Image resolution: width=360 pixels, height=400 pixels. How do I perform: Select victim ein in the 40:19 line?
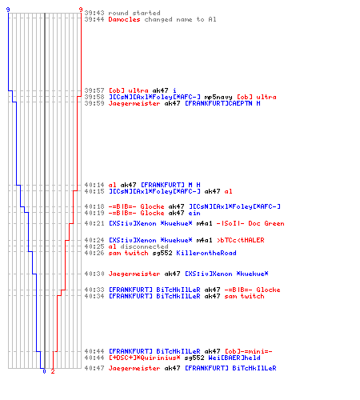194,213
